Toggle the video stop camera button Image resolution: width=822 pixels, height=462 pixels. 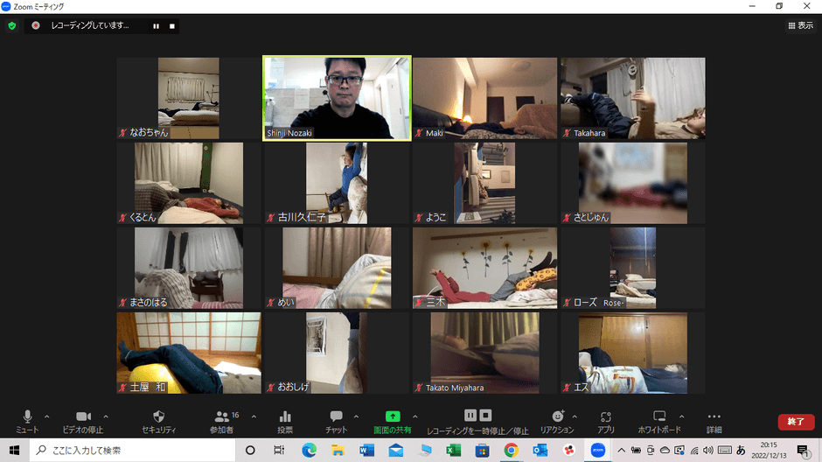point(83,422)
